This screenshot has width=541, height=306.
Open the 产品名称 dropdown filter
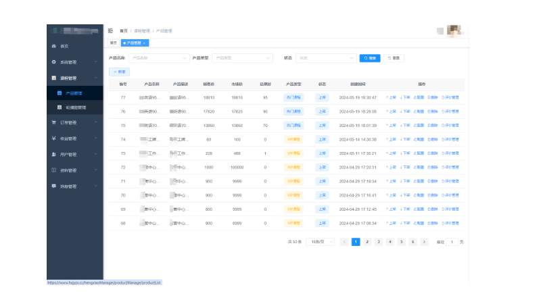coord(159,58)
